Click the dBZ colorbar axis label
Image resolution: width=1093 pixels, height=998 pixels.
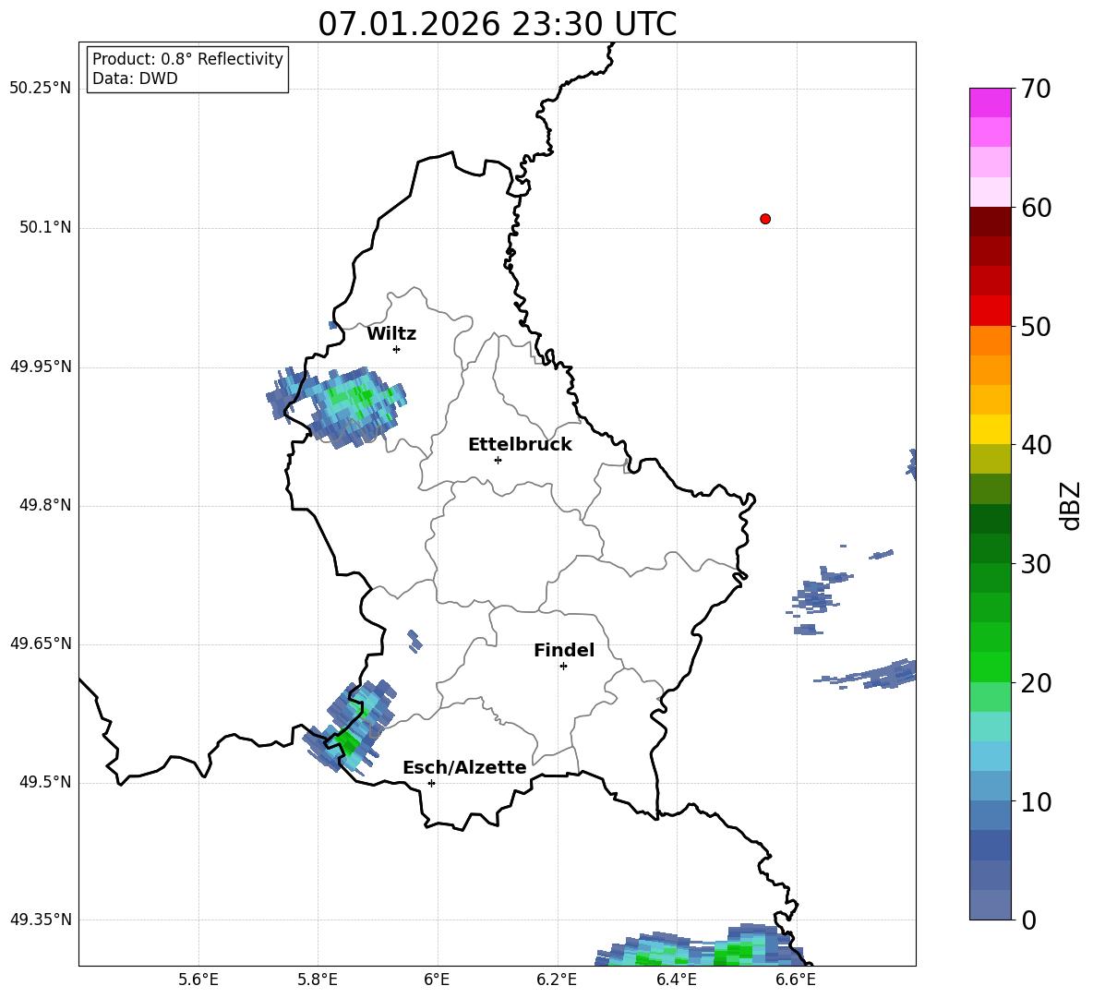[x=1070, y=505]
